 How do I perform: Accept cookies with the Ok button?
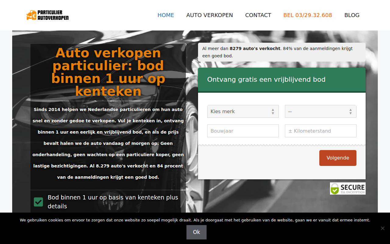click(197, 232)
